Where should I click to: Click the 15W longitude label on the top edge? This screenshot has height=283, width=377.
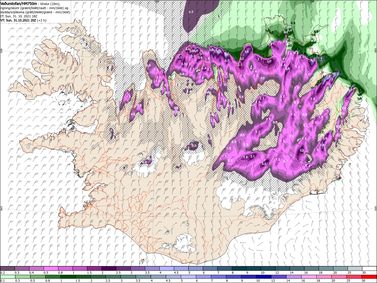click(312, 1)
